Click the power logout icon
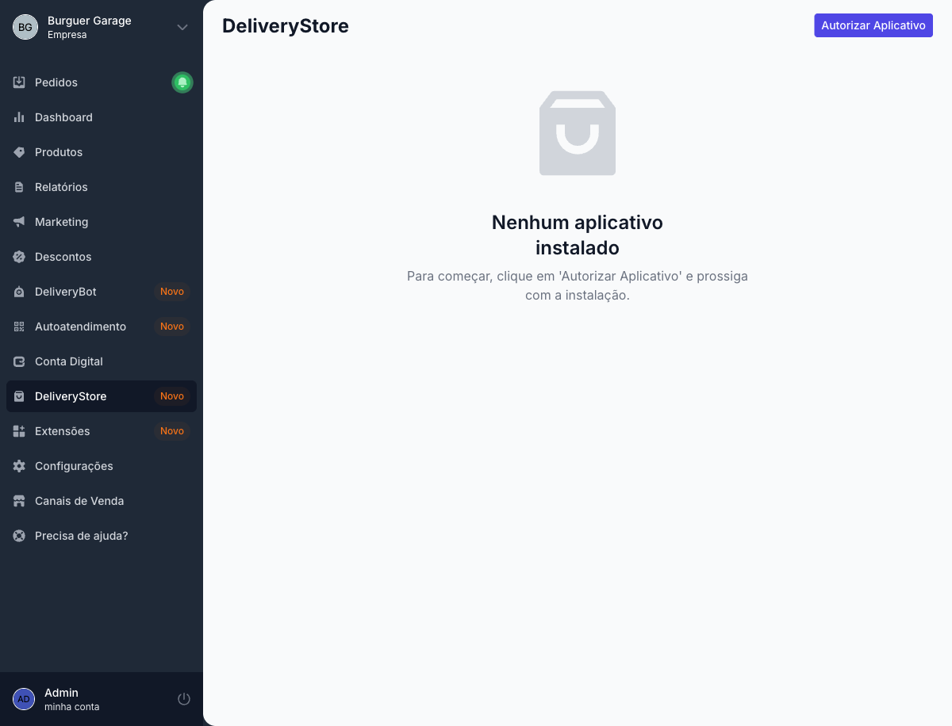952x726 pixels. (184, 699)
